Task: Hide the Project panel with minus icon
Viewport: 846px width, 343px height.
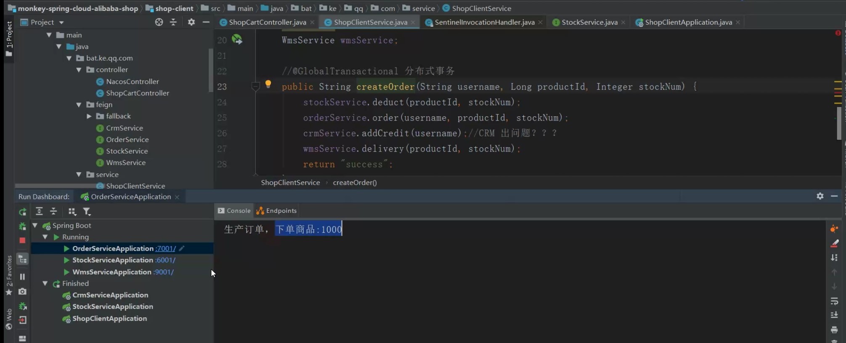Action: click(x=206, y=22)
